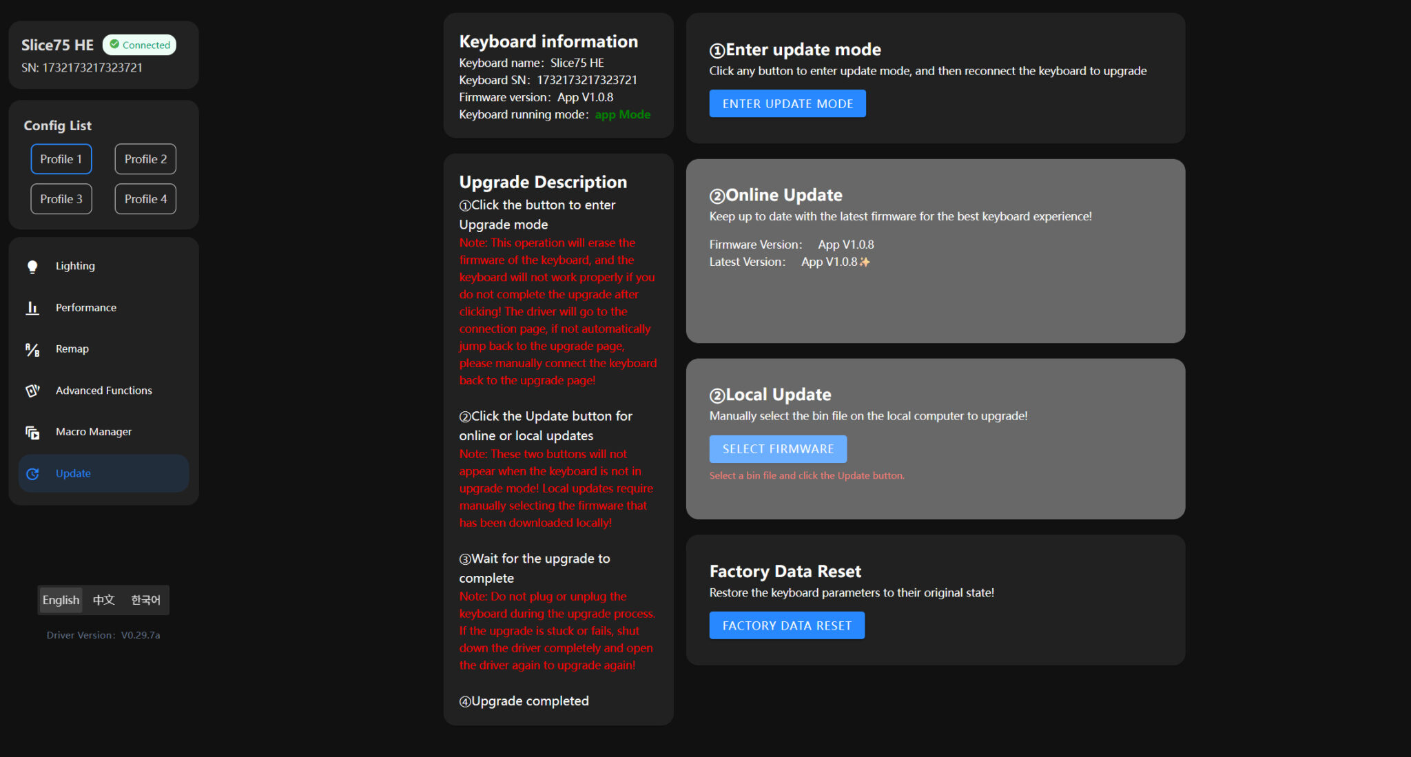
Task: Select the English language option
Action: point(61,600)
